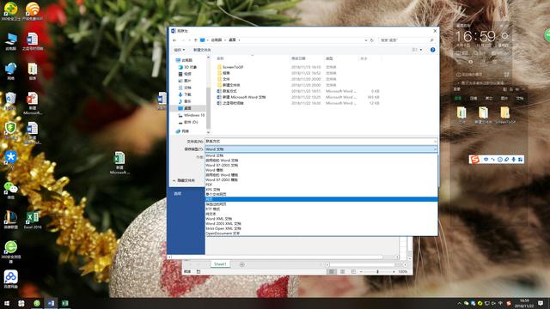This screenshot has width=550, height=309.
Task: Open the file name combo box arrow
Action: [436, 142]
